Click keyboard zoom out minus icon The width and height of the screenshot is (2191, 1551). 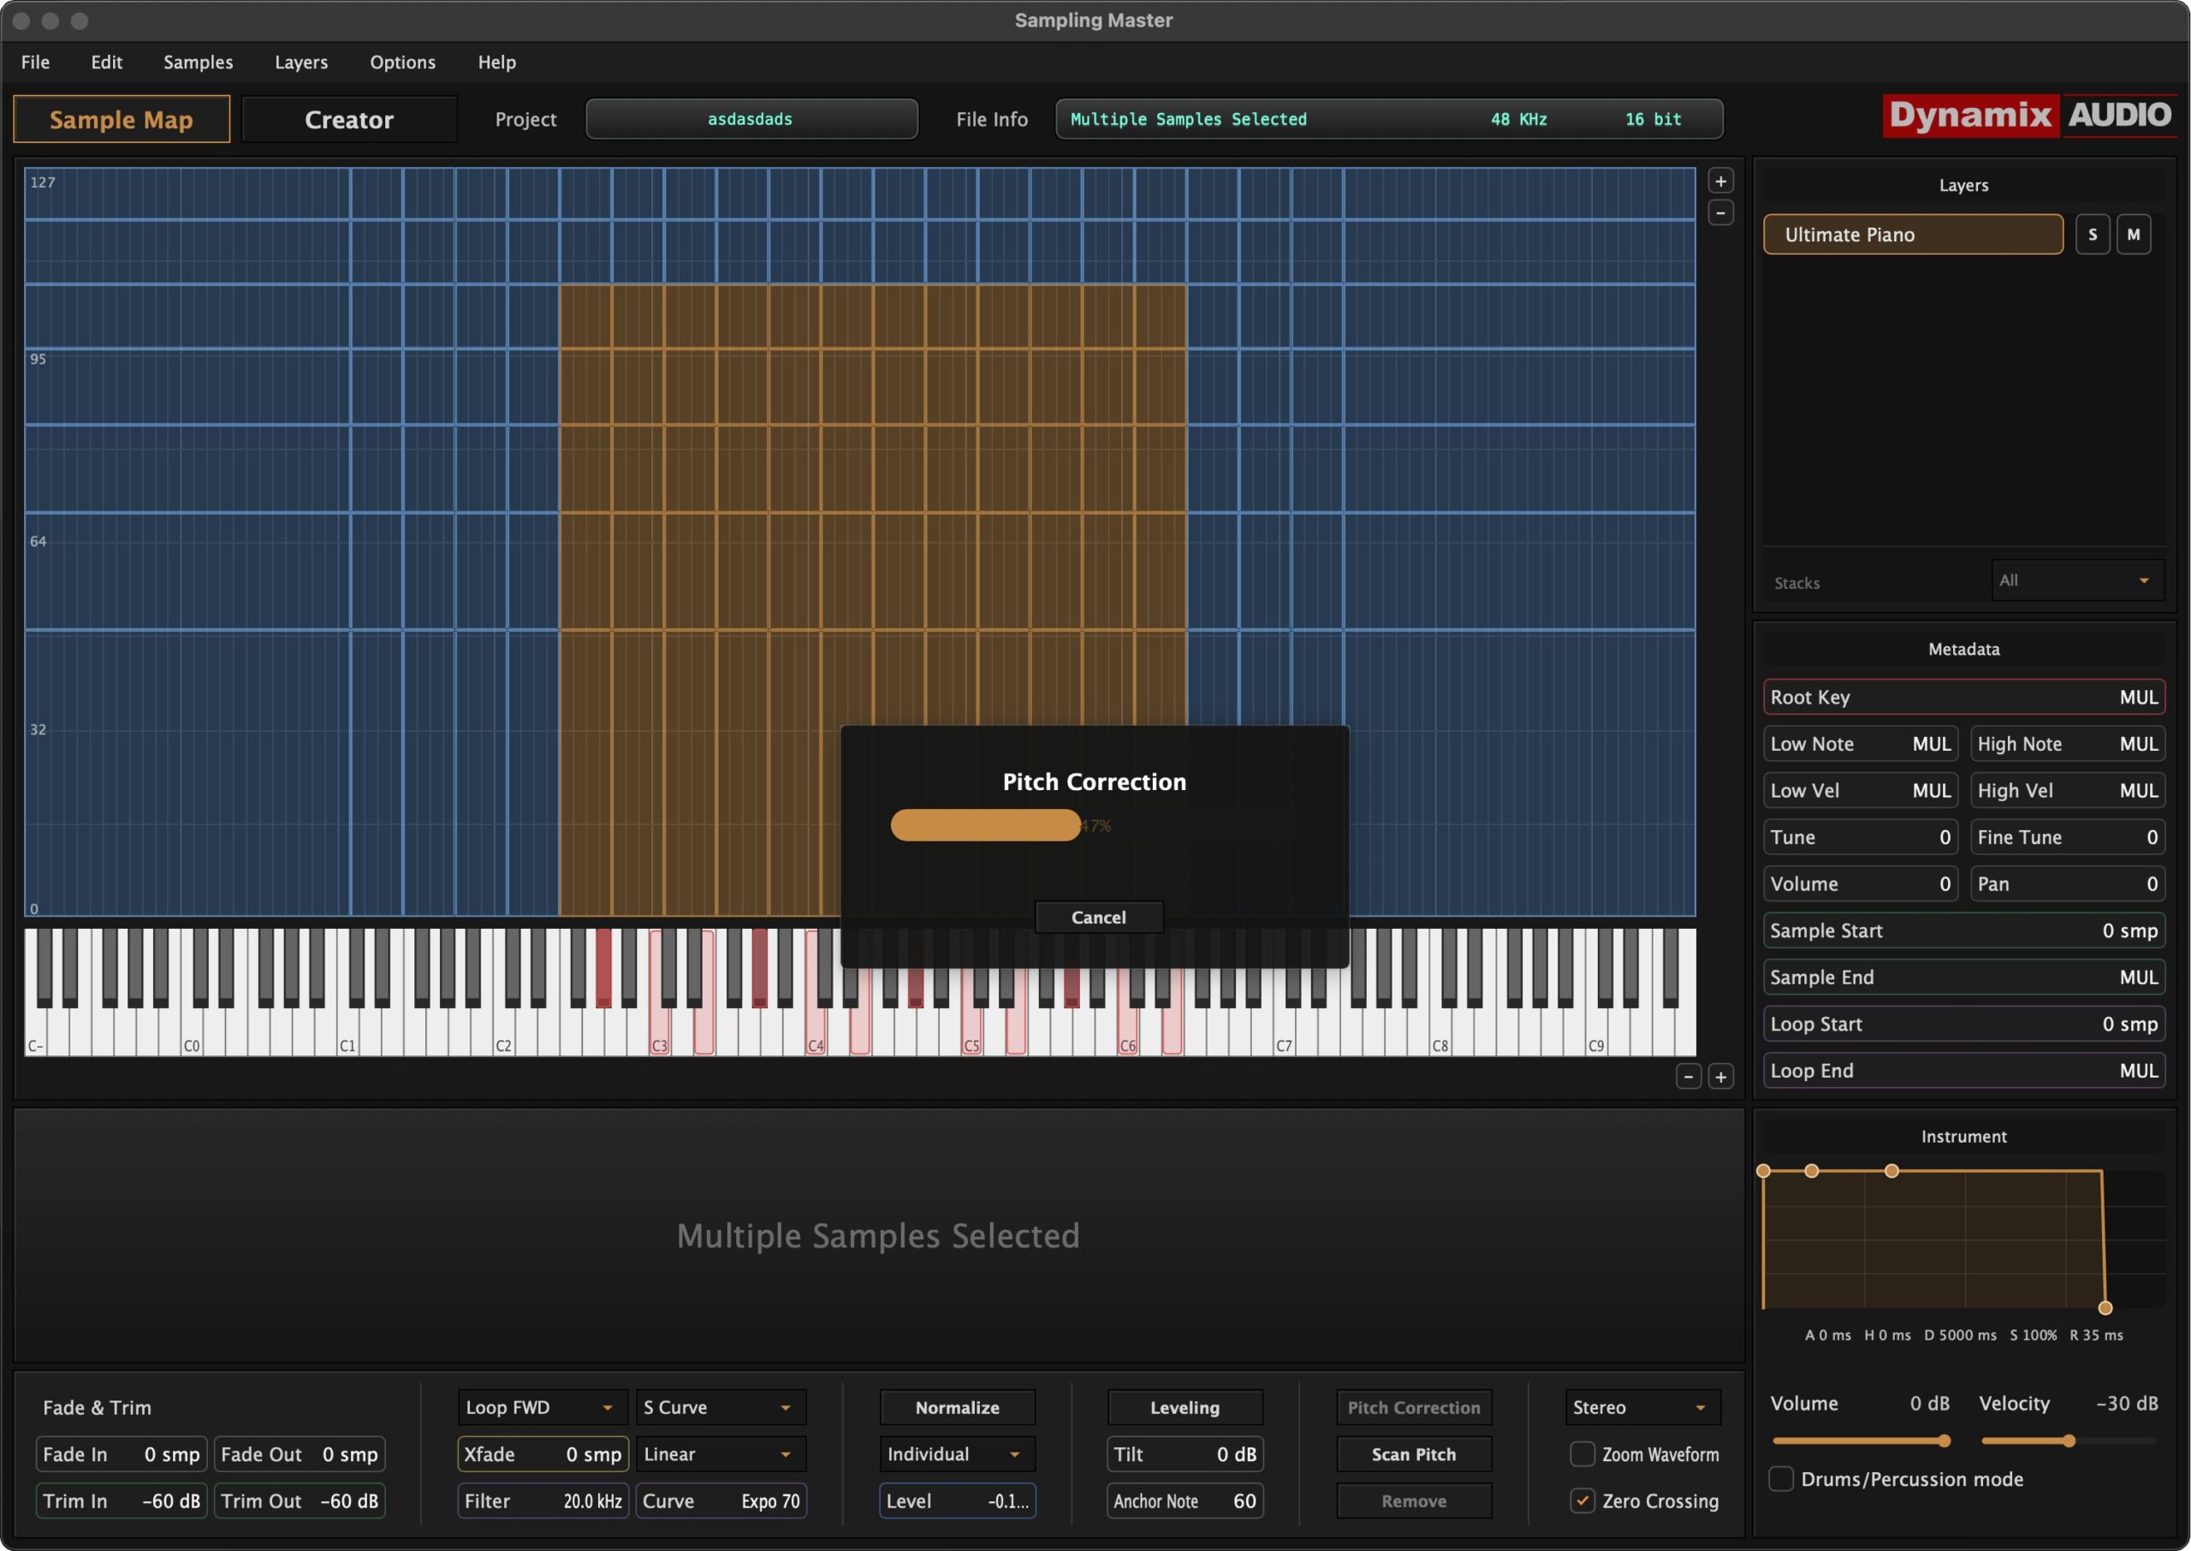tap(1688, 1078)
